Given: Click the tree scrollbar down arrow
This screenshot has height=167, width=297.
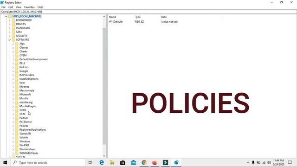Looking at the screenshot, I should [104, 156].
